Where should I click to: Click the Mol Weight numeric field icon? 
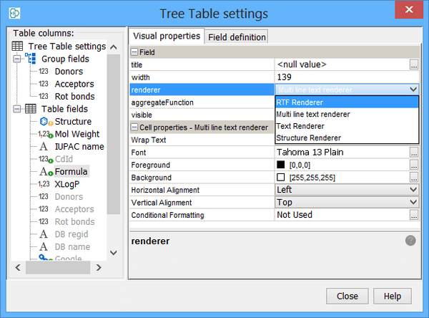(x=45, y=134)
